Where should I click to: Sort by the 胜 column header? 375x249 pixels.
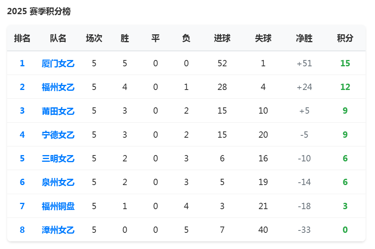125,38
